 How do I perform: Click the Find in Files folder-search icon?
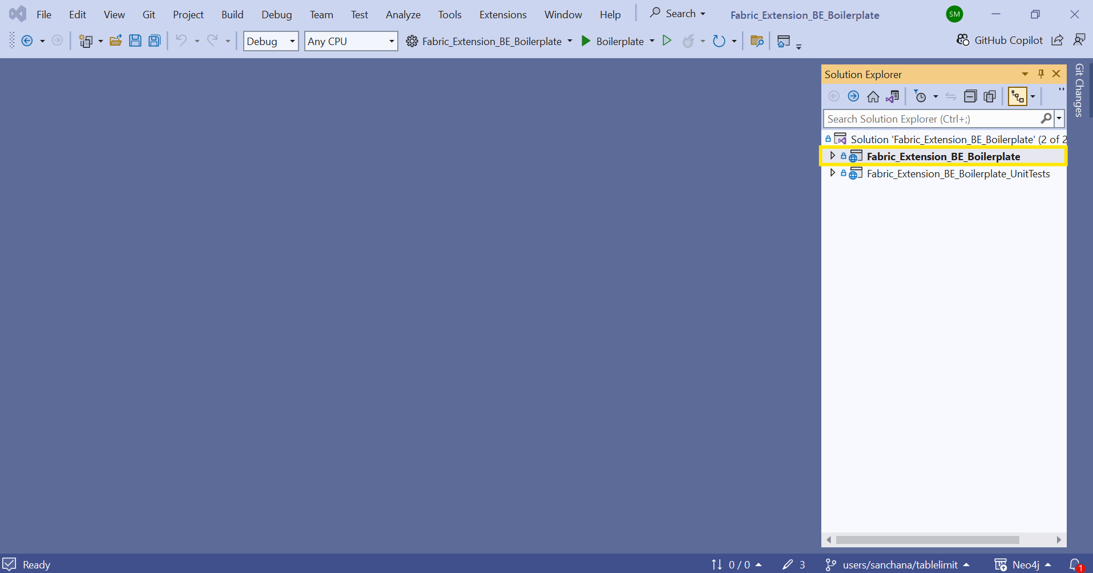click(x=757, y=40)
